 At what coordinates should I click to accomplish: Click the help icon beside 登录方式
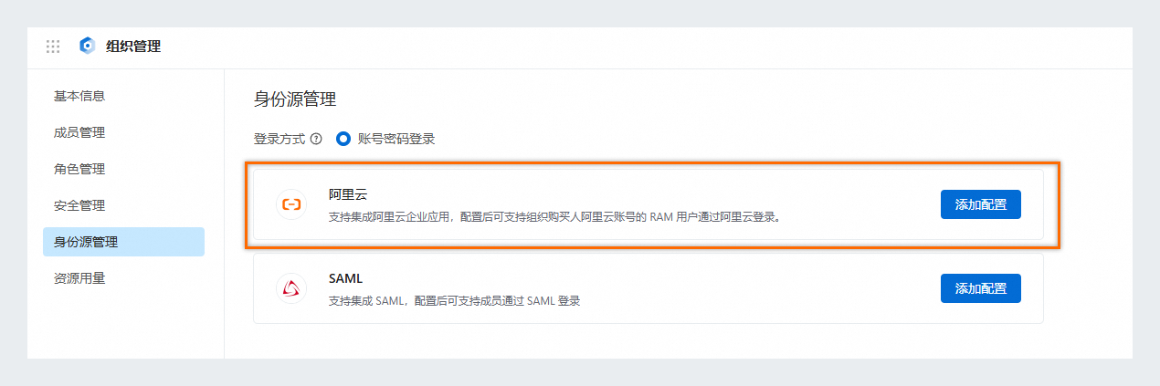click(316, 140)
